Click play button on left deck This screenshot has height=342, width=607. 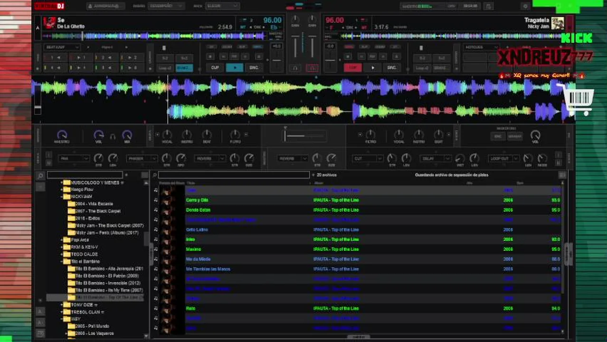[235, 67]
